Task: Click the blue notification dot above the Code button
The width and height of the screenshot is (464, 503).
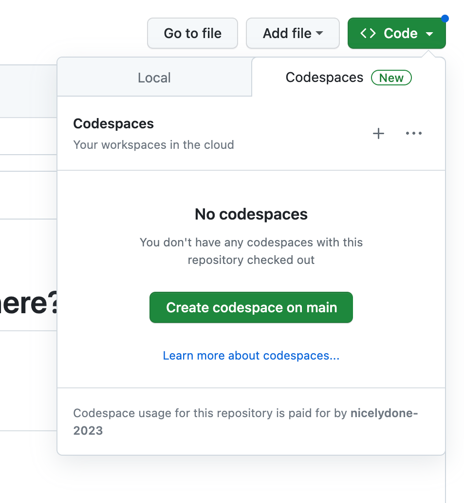Action: pyautogui.click(x=445, y=18)
